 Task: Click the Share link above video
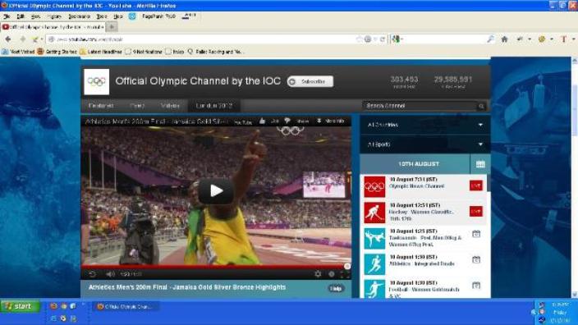tap(303, 121)
